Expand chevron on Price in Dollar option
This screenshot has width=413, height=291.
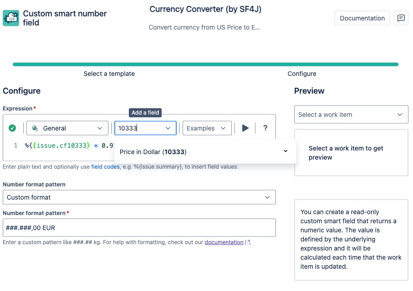tap(286, 151)
